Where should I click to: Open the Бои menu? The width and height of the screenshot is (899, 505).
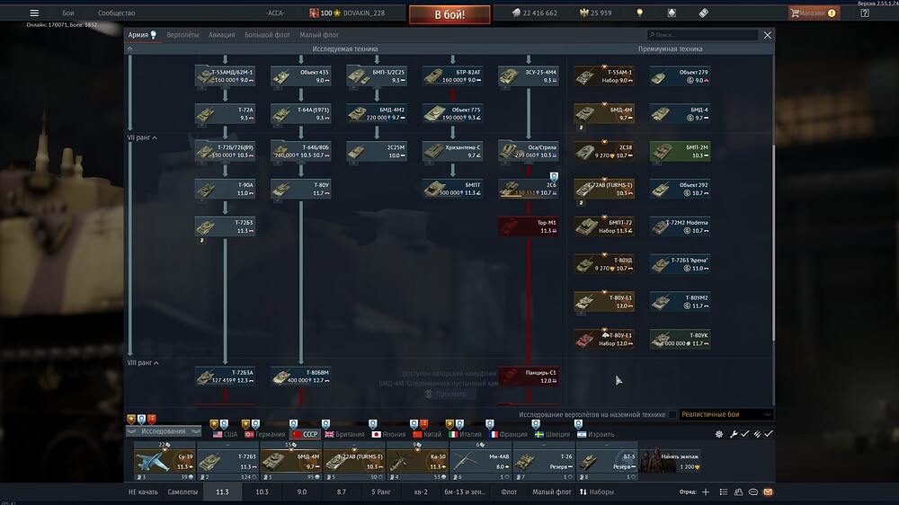(x=68, y=13)
